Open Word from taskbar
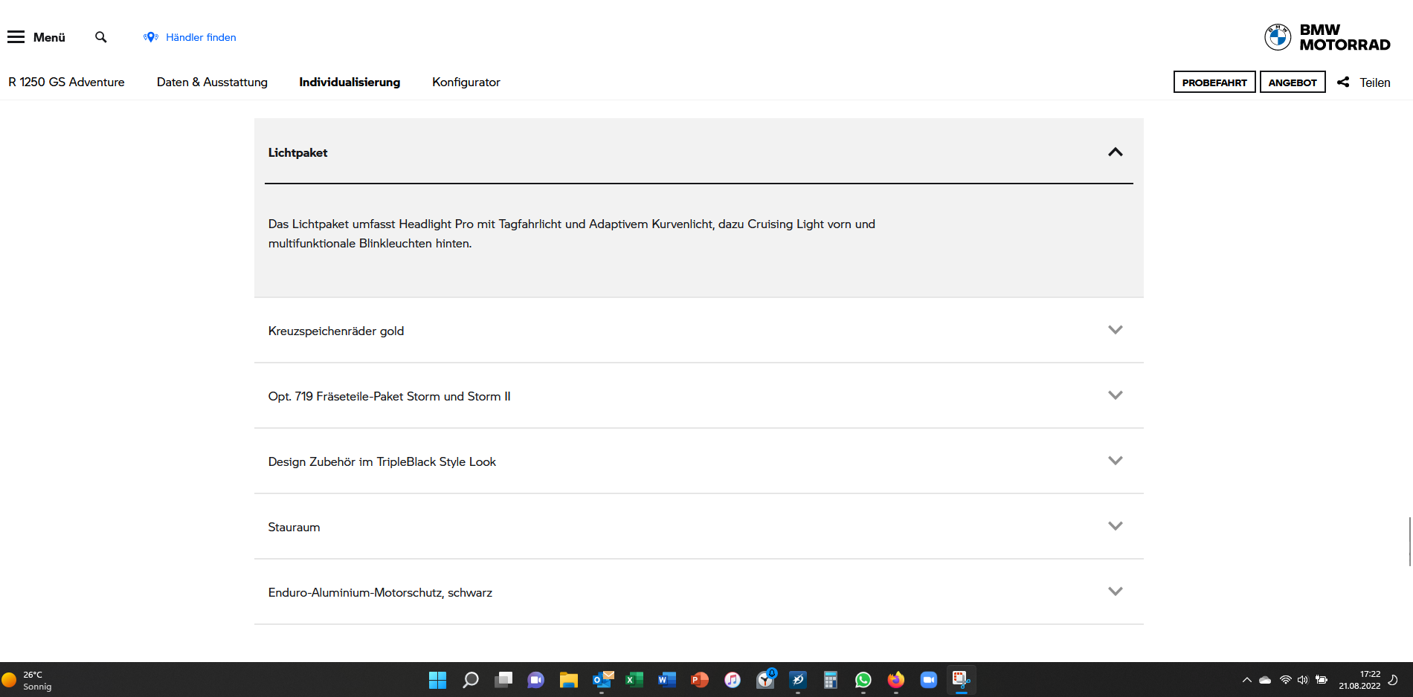This screenshot has height=697, width=1413. tap(667, 680)
